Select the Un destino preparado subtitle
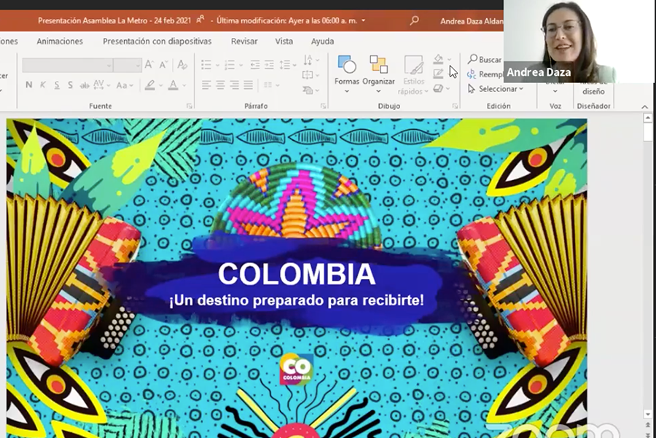 point(296,300)
